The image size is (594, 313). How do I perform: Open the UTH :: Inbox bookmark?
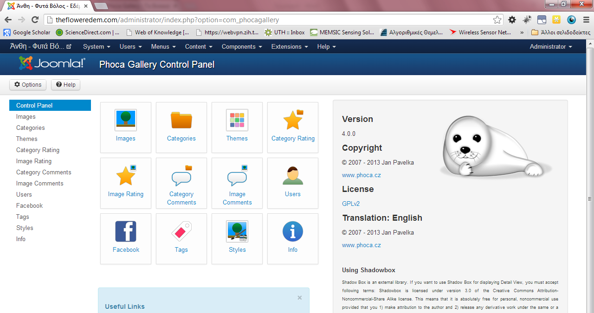[285, 32]
